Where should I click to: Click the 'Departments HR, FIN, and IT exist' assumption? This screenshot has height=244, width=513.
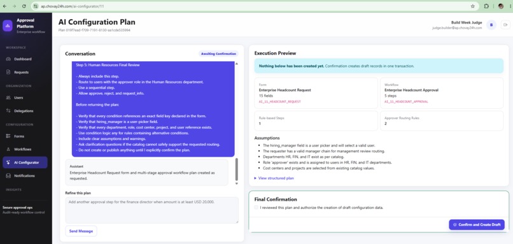(304, 157)
